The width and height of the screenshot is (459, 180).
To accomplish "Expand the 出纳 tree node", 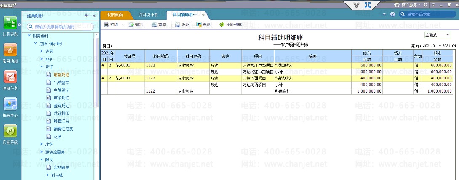I will click(42, 144).
